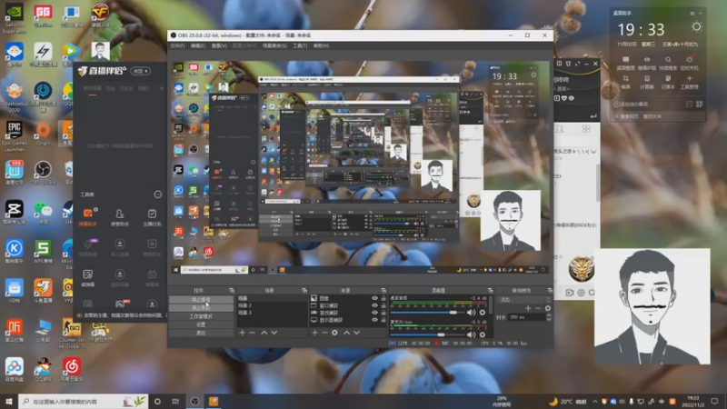Image resolution: width=727 pixels, height=409 pixels.
Task: Select the scene transition type dropdown
Action: coord(524,300)
